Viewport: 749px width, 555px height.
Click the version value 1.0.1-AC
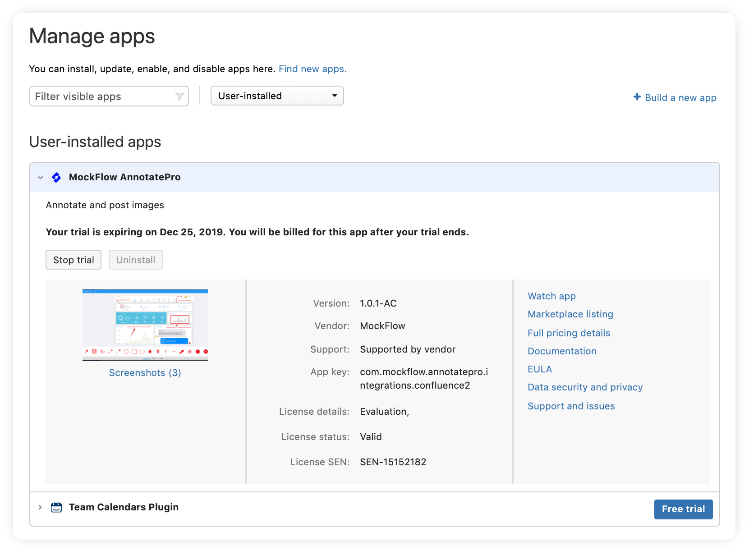(x=378, y=303)
